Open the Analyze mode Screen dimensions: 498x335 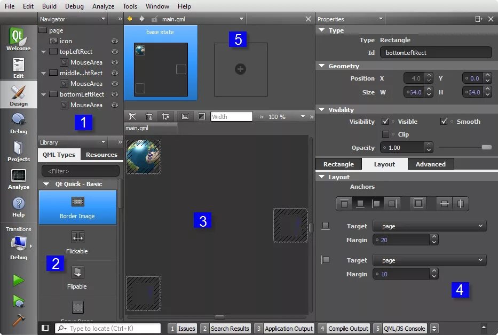tap(19, 179)
